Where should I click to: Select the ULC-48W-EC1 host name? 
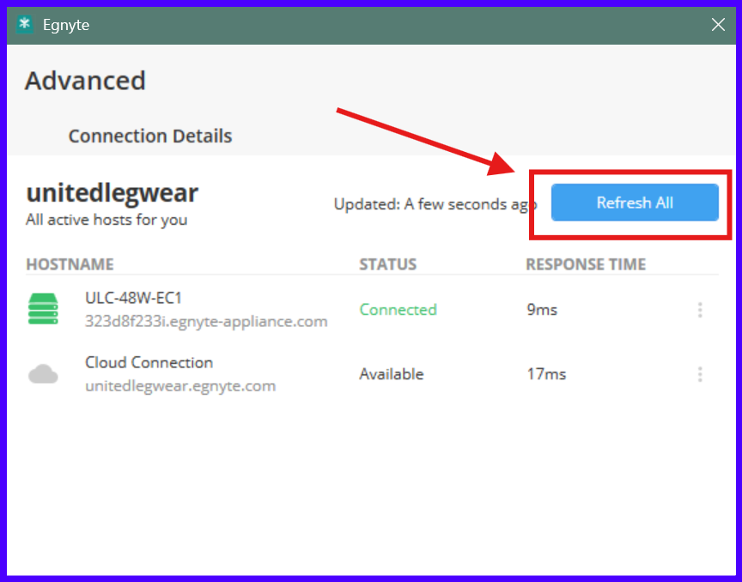pyautogui.click(x=133, y=298)
